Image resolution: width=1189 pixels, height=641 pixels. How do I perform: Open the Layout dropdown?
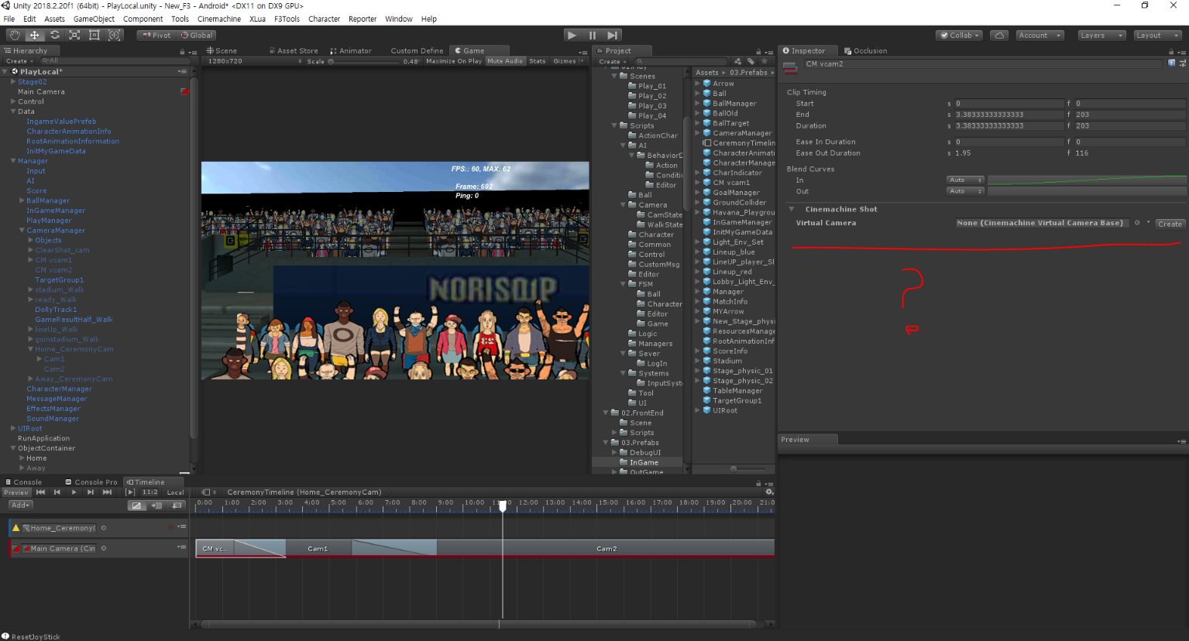1157,35
